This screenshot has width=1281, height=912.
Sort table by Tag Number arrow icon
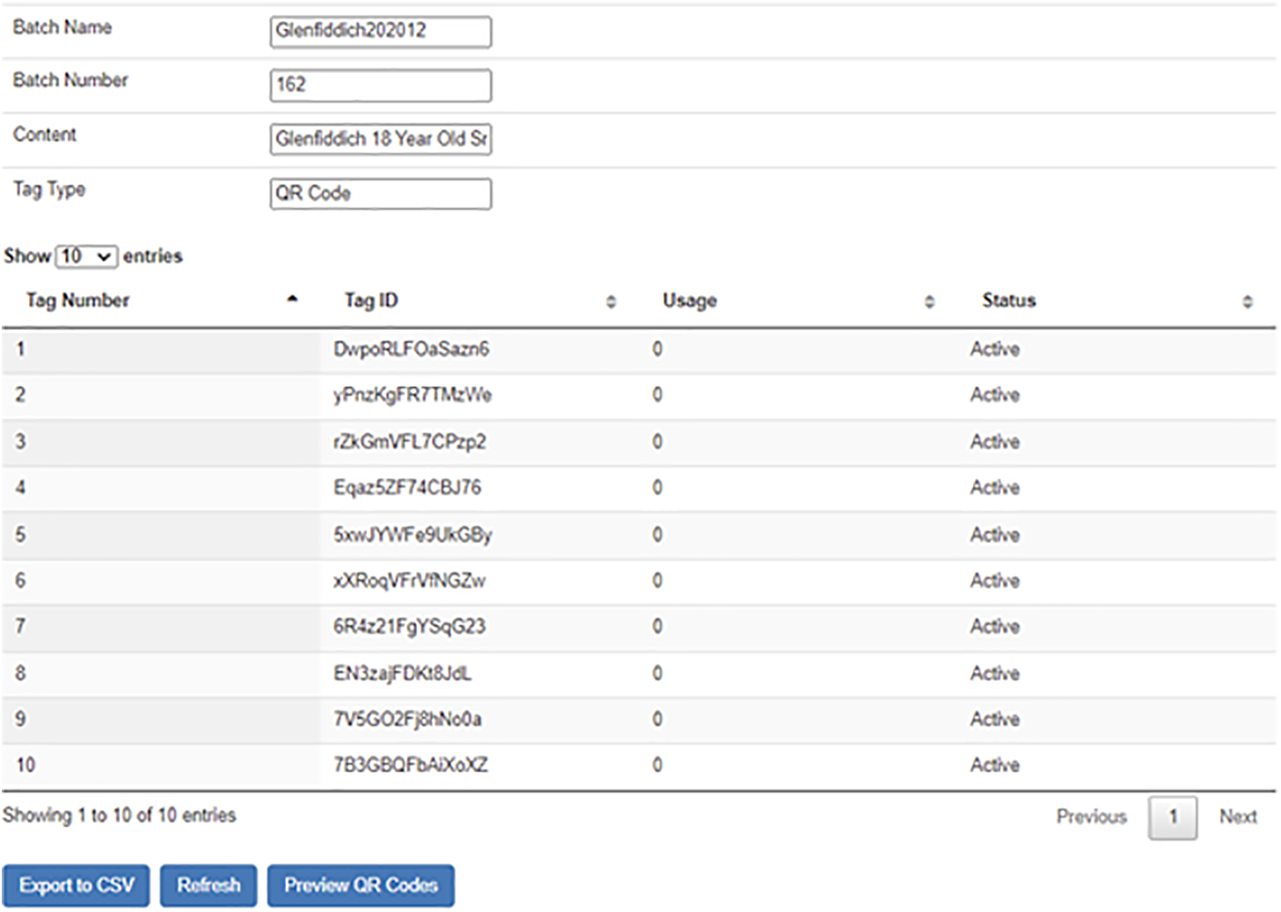[292, 299]
